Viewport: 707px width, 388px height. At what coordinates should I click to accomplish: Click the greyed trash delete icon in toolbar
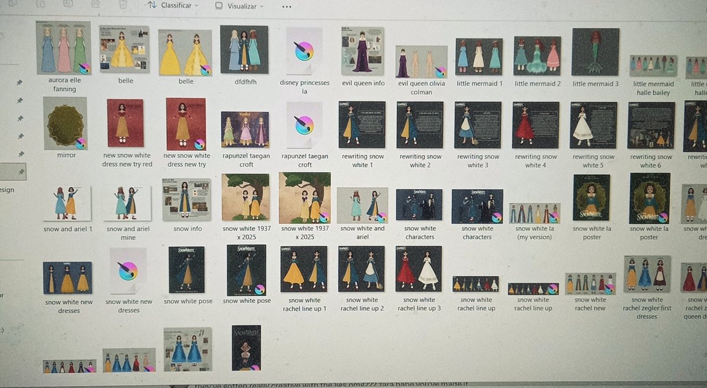click(x=123, y=4)
